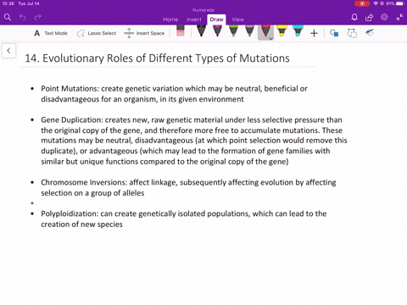Click the ink replay eye-pen icon

point(370,33)
